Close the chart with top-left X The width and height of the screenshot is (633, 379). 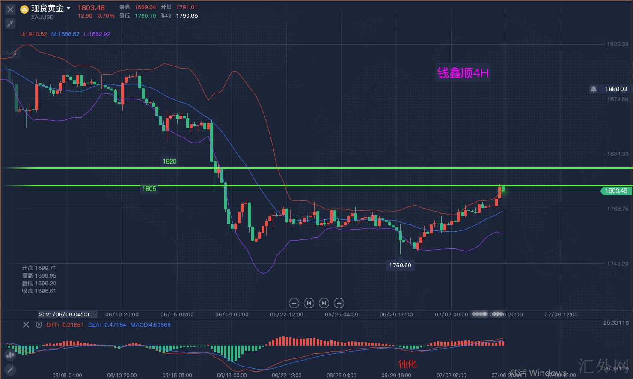click(x=10, y=9)
